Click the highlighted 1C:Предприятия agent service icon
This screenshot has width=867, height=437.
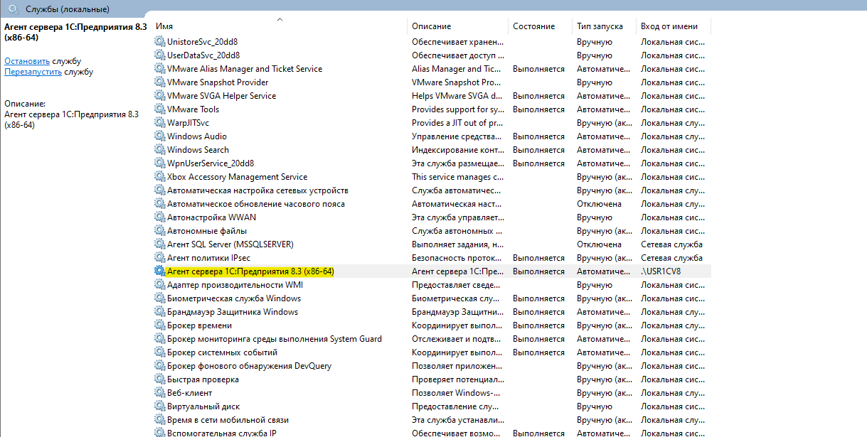[159, 271]
